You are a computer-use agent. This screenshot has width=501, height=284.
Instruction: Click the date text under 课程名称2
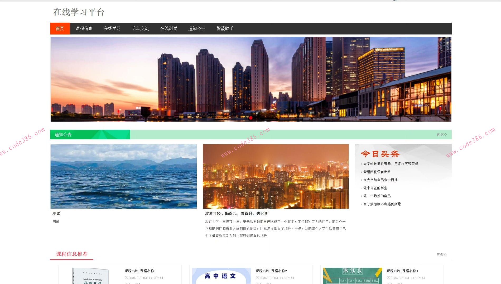tap(277, 278)
